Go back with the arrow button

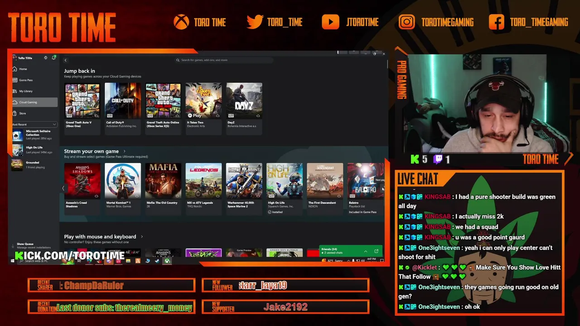65,60
